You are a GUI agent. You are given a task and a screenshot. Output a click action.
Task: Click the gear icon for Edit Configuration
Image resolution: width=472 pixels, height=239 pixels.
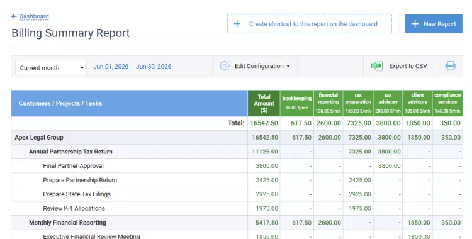tap(224, 66)
